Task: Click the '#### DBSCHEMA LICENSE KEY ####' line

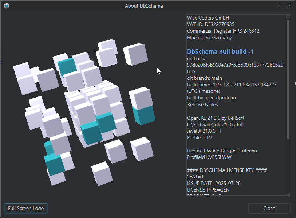Action: point(227,170)
